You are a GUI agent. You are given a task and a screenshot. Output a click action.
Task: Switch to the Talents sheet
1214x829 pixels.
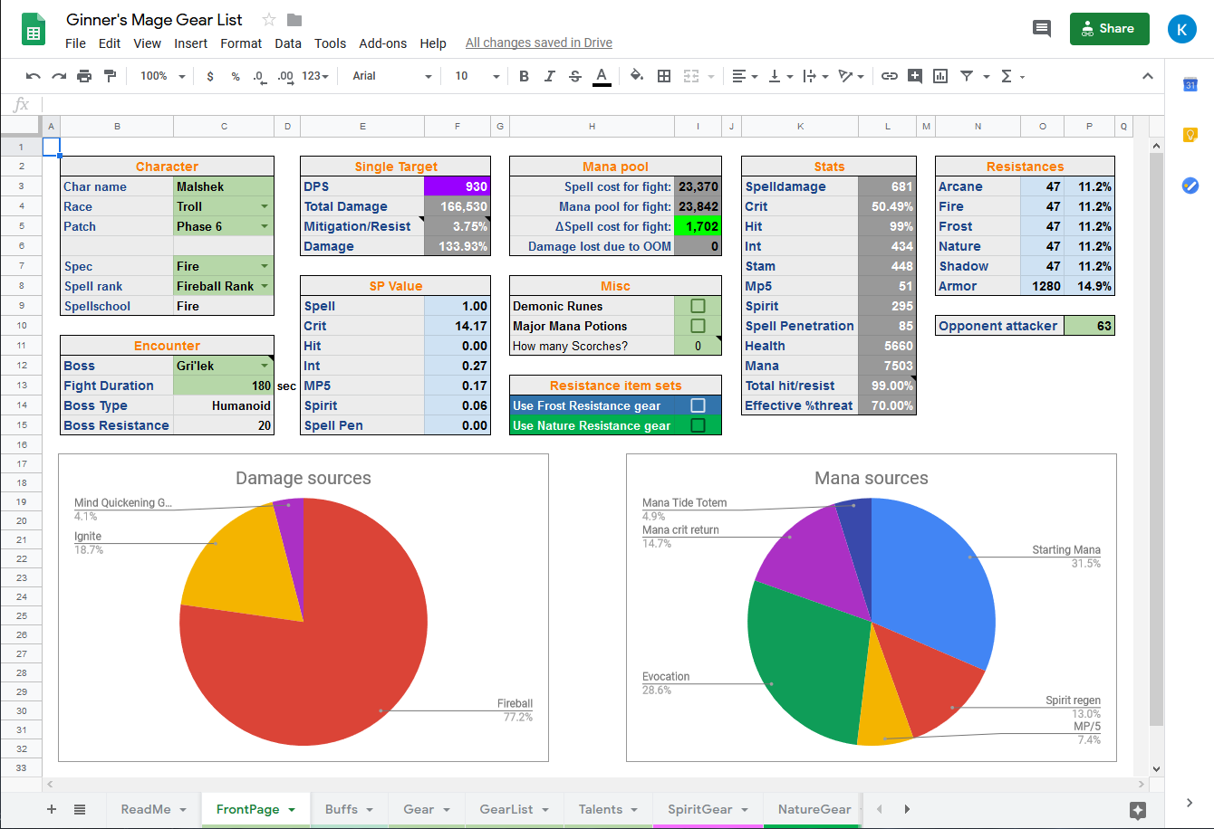tap(608, 809)
